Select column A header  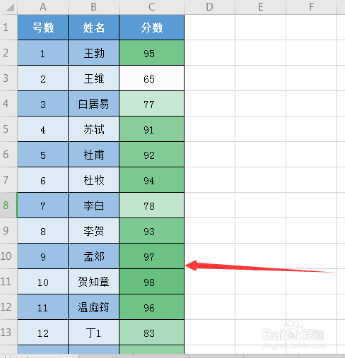[x=43, y=7]
